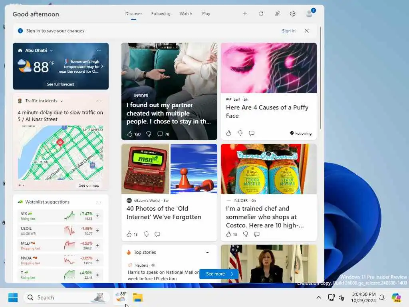Image resolution: width=409 pixels, height=307 pixels.
Task: Open Watchlist suggestions more options menu
Action: click(99, 202)
